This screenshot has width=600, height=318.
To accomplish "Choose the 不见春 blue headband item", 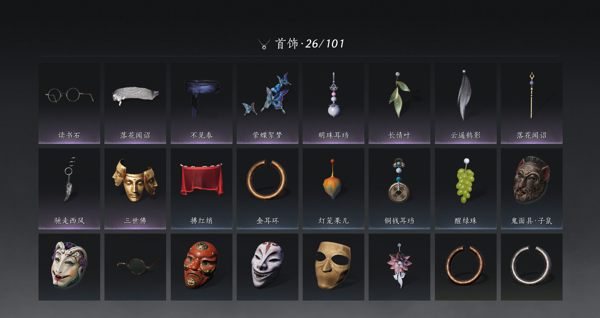I will pyautogui.click(x=201, y=103).
